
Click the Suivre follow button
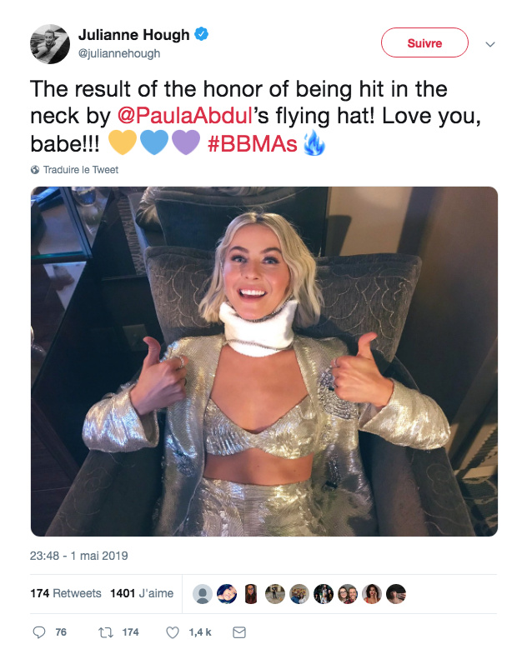424,42
